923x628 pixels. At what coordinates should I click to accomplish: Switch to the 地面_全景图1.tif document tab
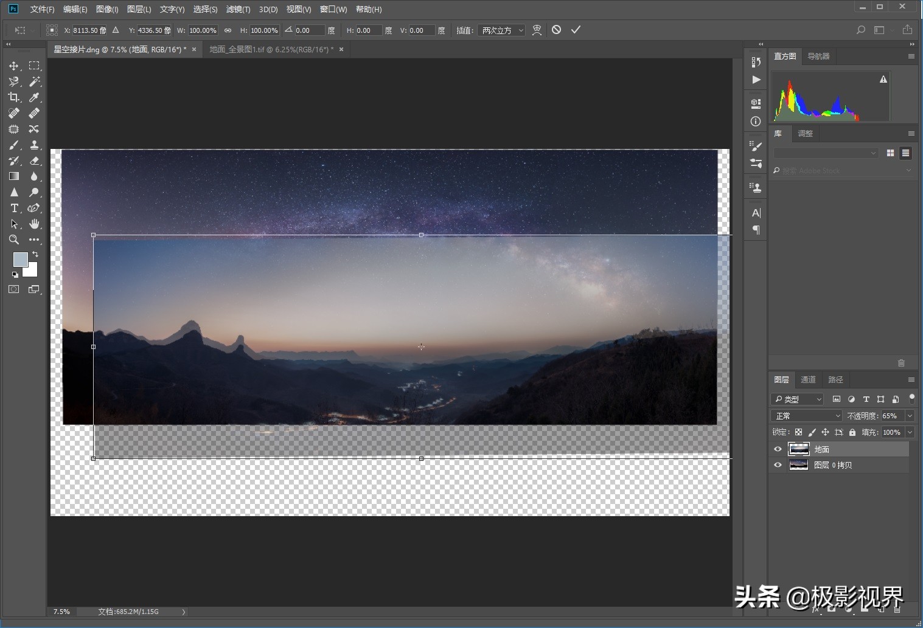coord(271,49)
